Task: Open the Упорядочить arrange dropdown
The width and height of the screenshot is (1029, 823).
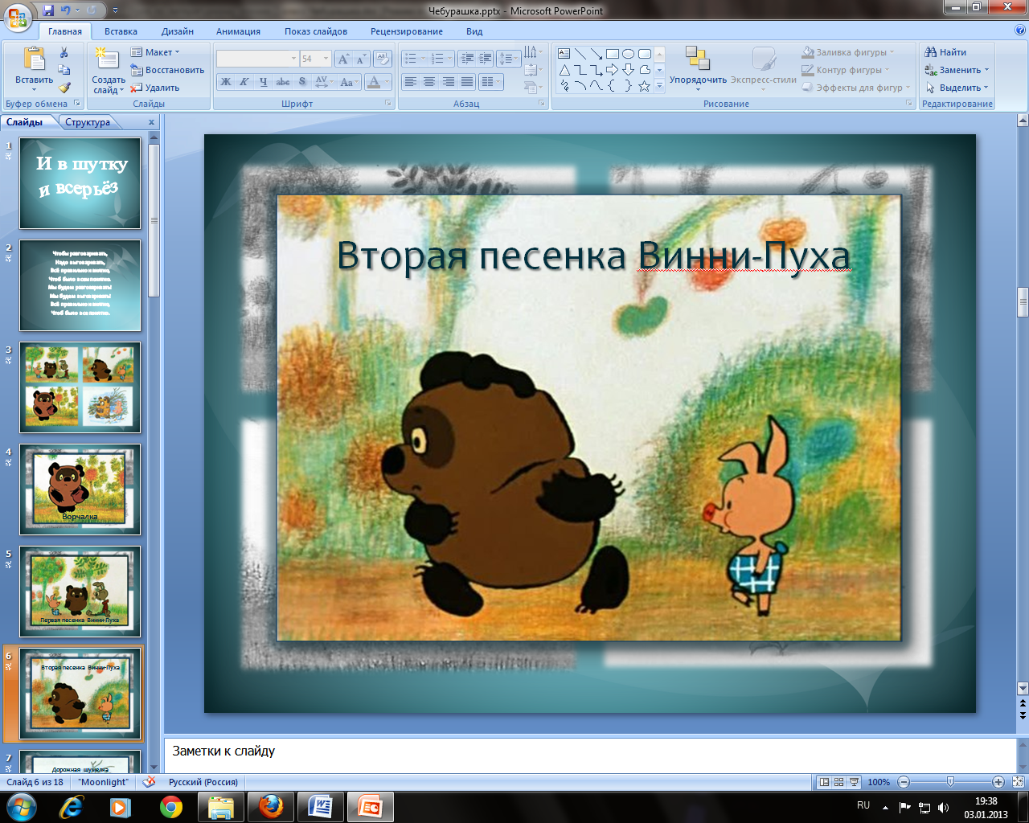Action: click(x=698, y=68)
